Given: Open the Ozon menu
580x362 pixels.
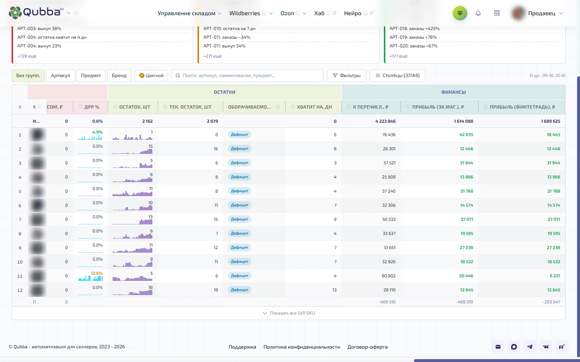Looking at the screenshot, I should 293,13.
